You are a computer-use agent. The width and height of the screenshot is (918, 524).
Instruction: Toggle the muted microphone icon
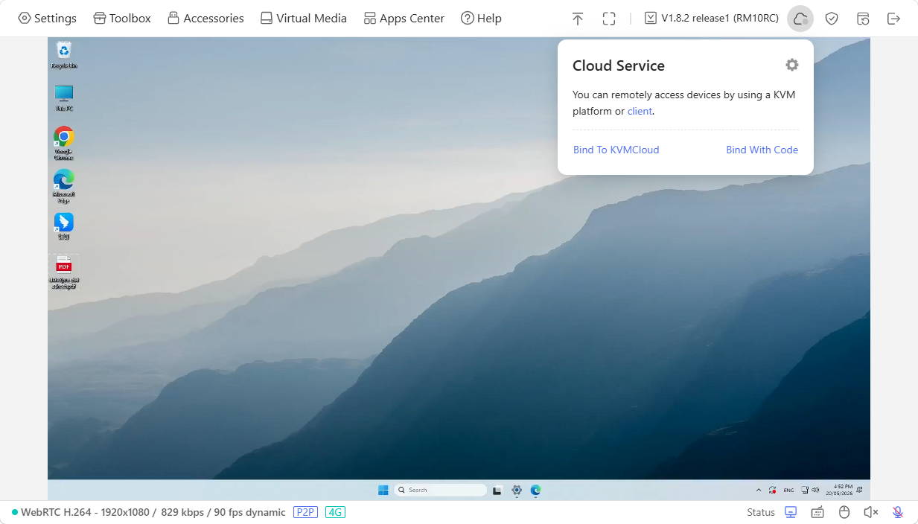click(898, 512)
